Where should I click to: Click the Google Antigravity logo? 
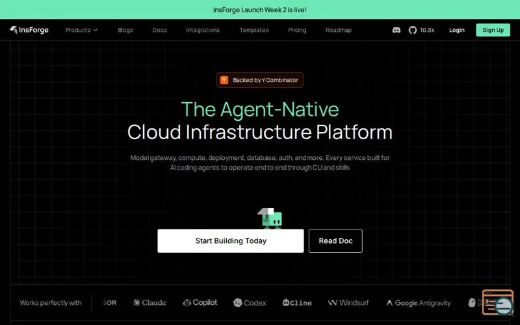[419, 303]
